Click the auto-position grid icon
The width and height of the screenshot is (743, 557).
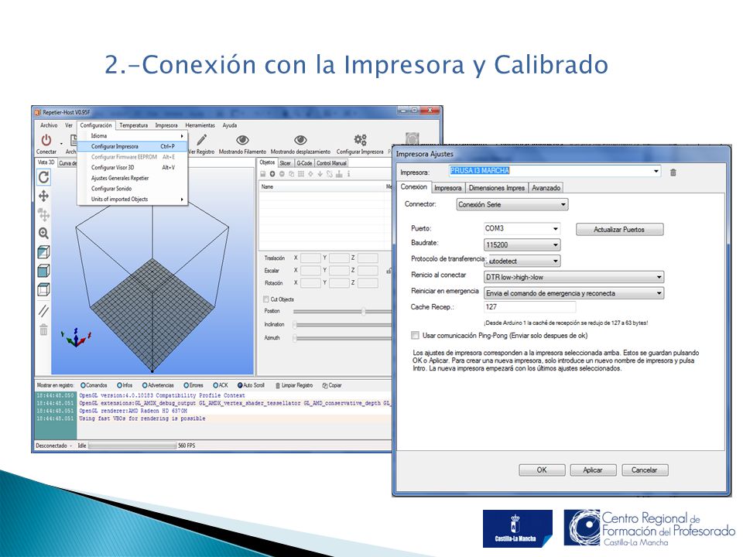pos(301,174)
